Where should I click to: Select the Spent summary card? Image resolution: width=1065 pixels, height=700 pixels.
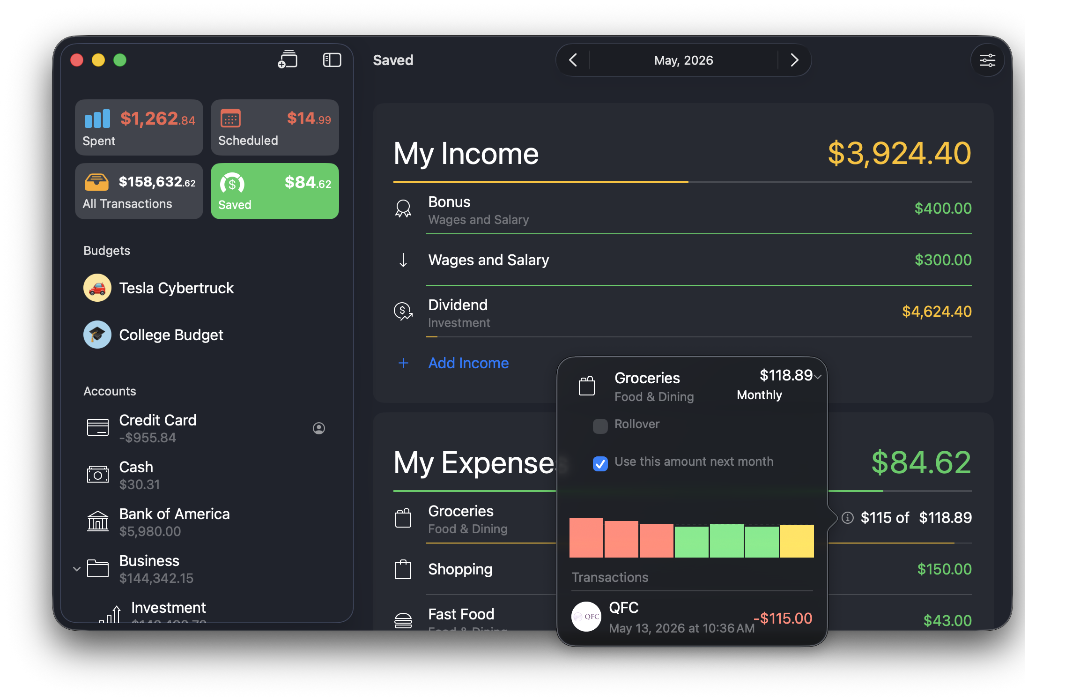tap(139, 127)
